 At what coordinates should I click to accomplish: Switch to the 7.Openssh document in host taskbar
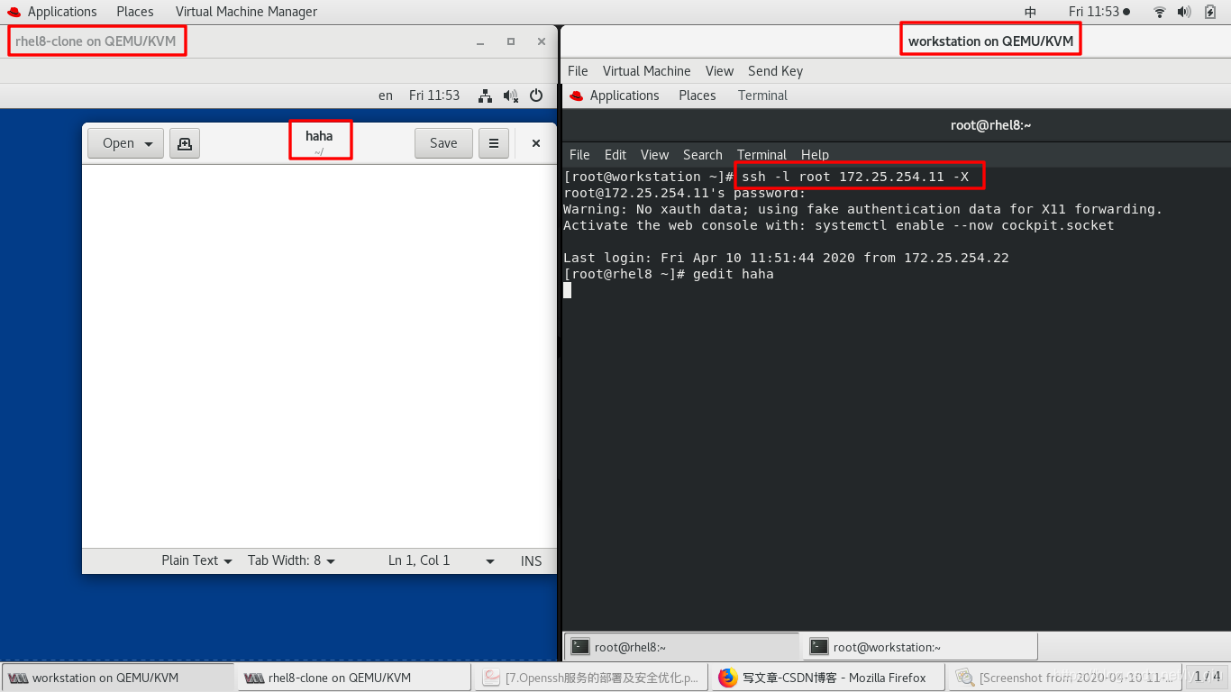(591, 678)
